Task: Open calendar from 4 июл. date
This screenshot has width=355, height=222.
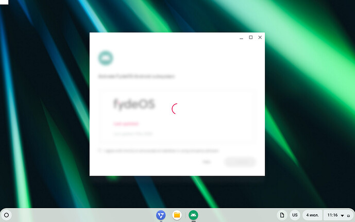Action: coord(312,215)
